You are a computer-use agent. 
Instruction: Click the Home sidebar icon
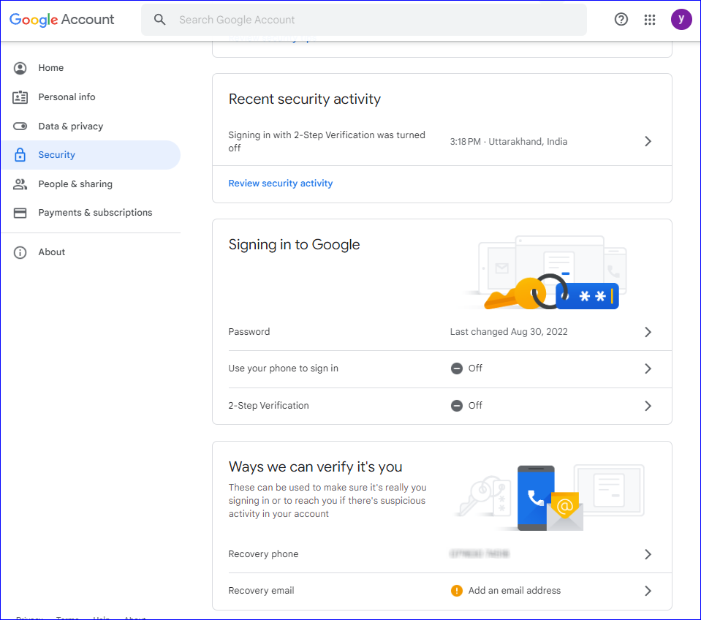tap(20, 67)
